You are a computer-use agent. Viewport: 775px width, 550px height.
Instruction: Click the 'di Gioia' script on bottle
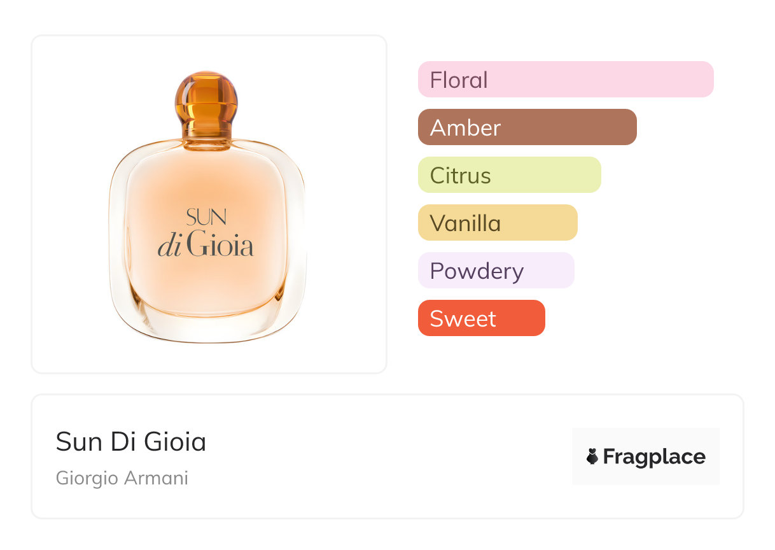206,246
